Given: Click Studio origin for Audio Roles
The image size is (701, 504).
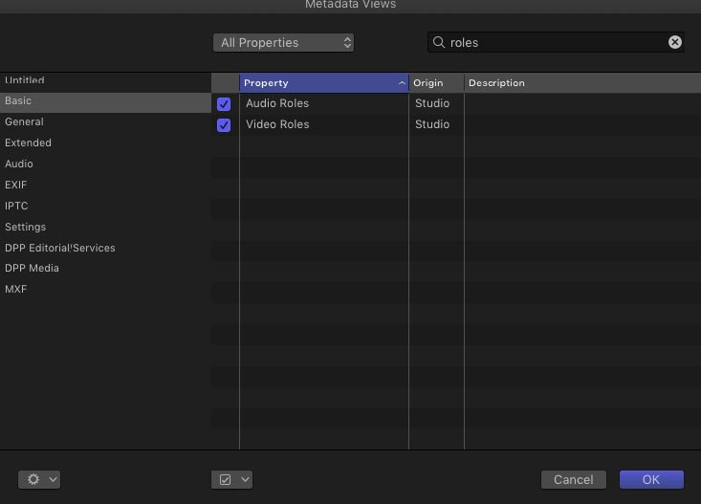Looking at the screenshot, I should (x=432, y=103).
